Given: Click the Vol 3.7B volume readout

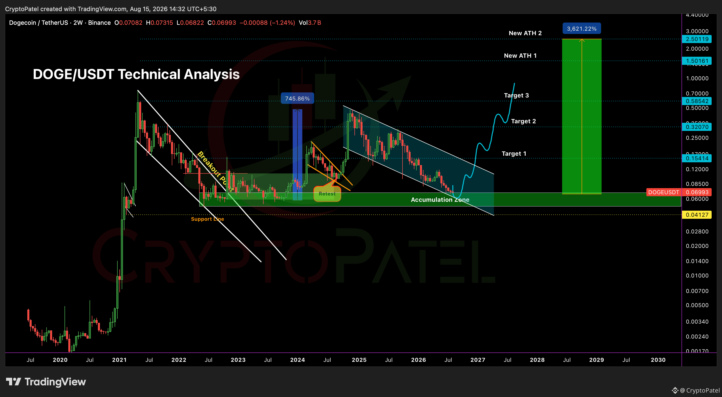Looking at the screenshot, I should 310,23.
